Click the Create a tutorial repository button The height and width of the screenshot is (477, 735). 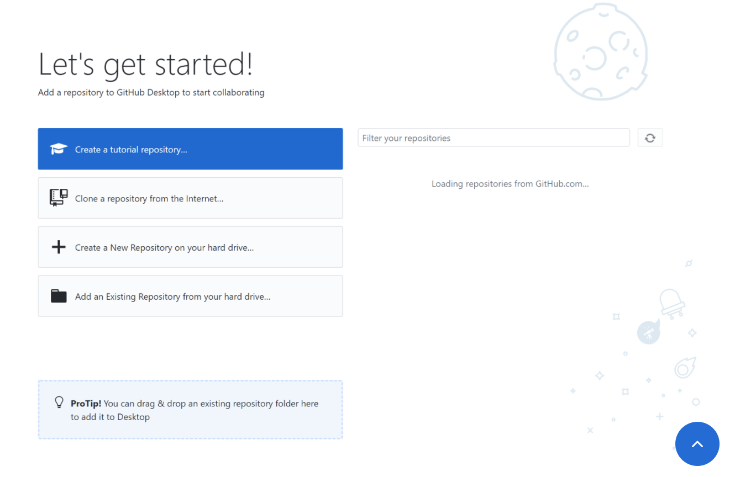[190, 149]
